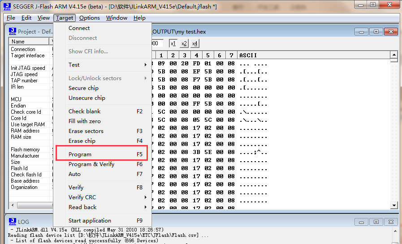This screenshot has width=402, height=244.
Task: Select Unsecure chip
Action: (x=103, y=98)
